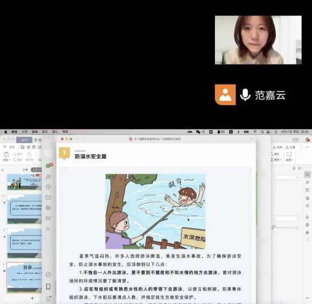Image resolution: width=312 pixels, height=304 pixels.
Task: Open the WeChat settings hamburger menu icon
Action: [48, 298]
